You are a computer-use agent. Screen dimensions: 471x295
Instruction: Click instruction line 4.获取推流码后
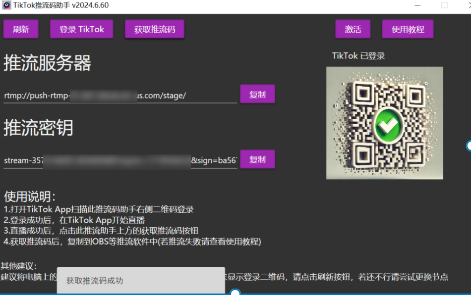[132, 242]
